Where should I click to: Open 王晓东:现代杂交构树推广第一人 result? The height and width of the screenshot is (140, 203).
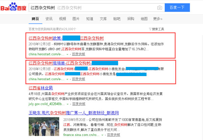point(74,113)
